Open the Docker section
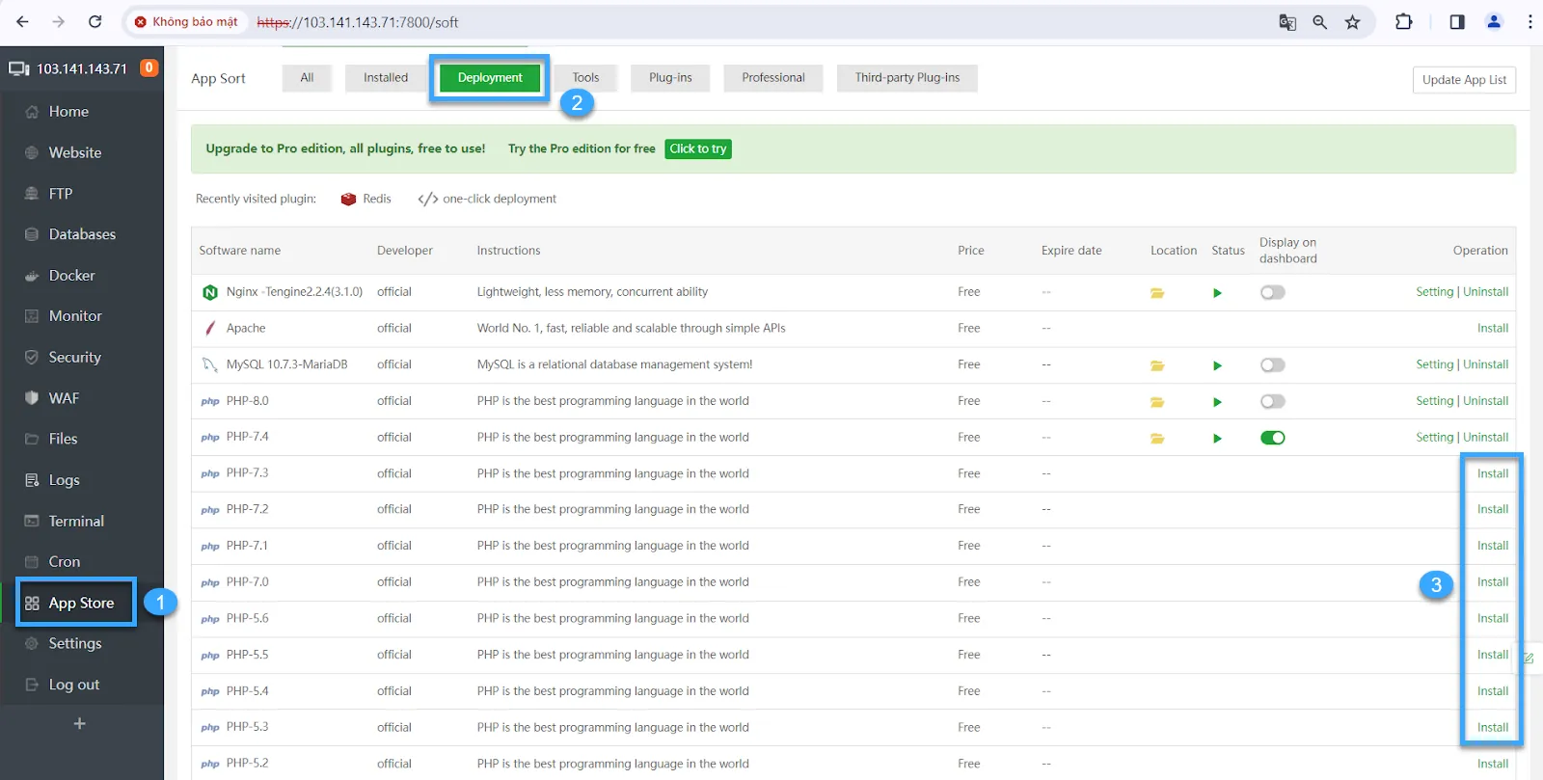The height and width of the screenshot is (780, 1543). pos(71,276)
